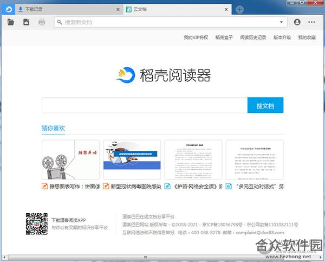This screenshot has width=325, height=262.
Task: Click the 搜文档 button
Action: coord(265,105)
